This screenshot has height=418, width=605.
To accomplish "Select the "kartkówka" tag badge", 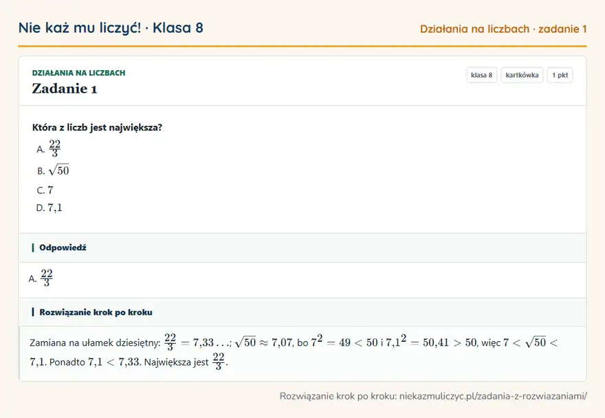I will pos(522,75).
